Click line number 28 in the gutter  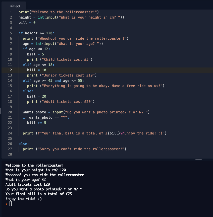click(x=10, y=154)
